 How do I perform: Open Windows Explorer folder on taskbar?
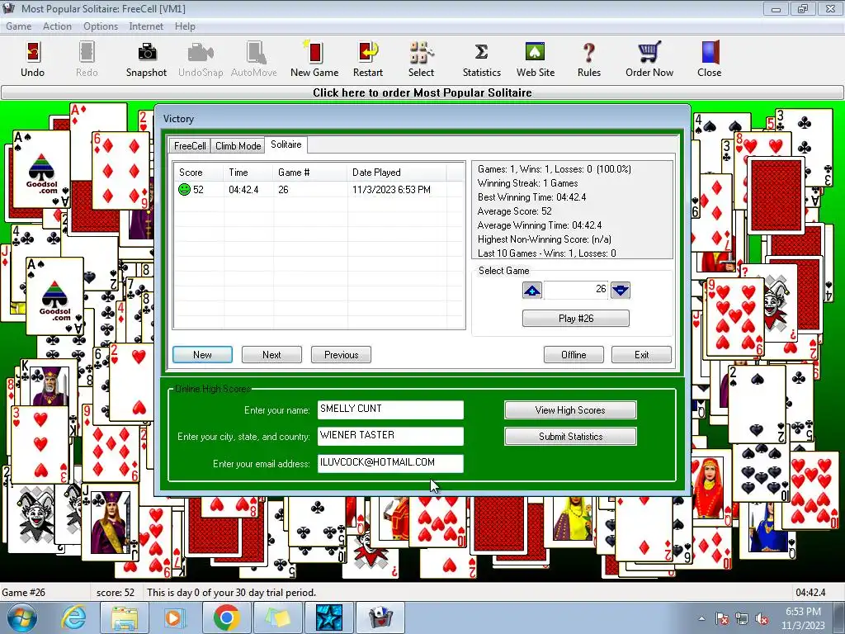(x=125, y=617)
